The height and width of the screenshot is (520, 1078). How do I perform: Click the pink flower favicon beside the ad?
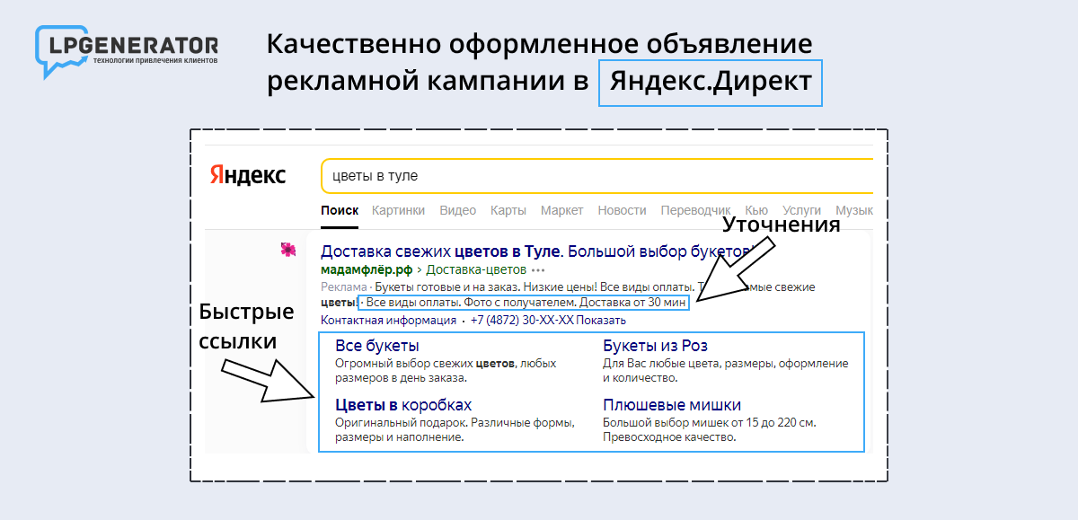pos(288,250)
